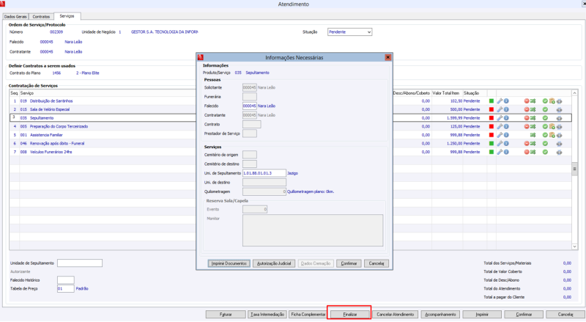586x322 pixels.
Task: Click the red remove icon on the 1.250,00 row
Action: point(527,144)
